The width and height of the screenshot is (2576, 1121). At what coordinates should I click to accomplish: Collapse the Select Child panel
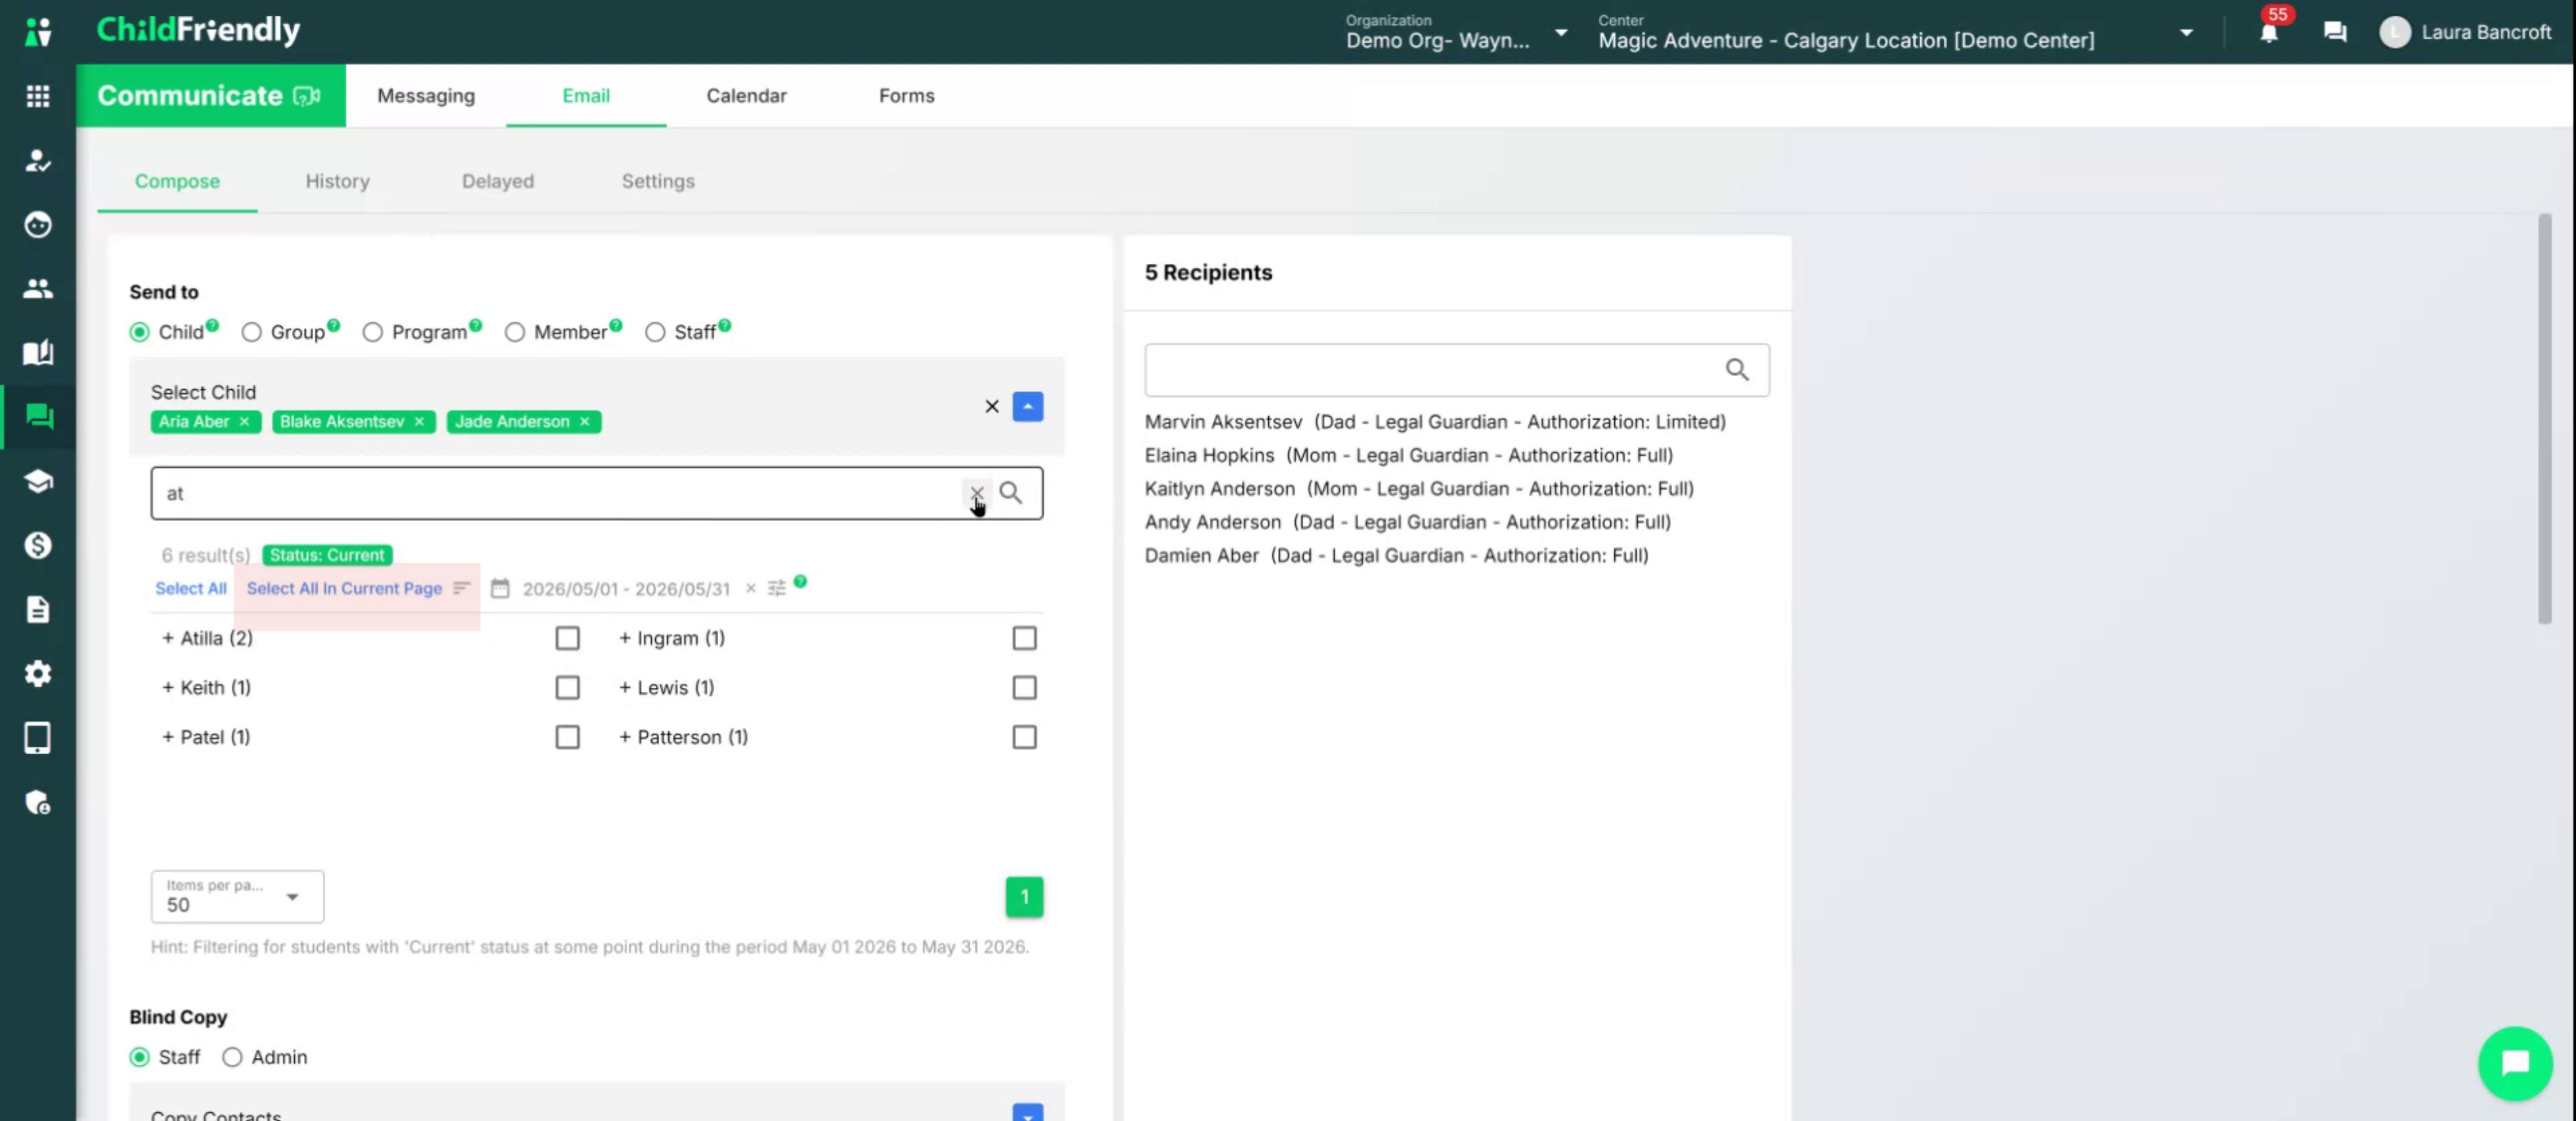click(1027, 406)
